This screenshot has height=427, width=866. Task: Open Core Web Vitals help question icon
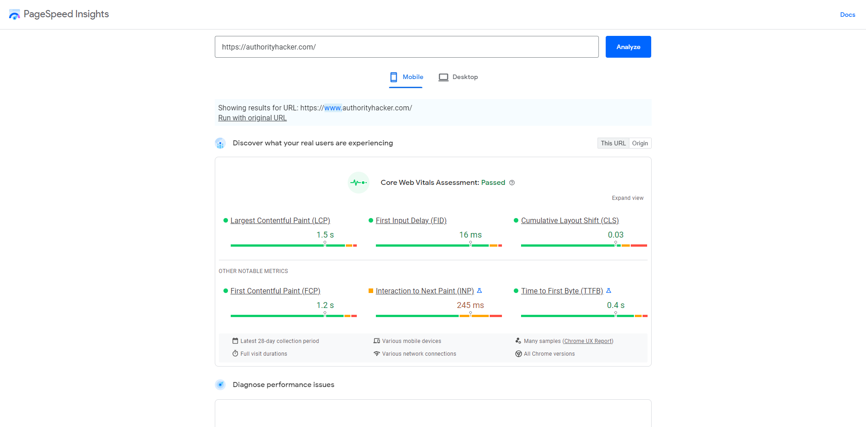(512, 183)
